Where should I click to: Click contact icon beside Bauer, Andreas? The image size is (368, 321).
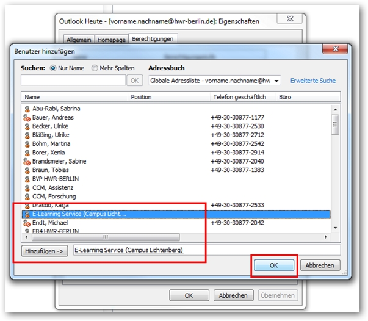tap(27, 118)
